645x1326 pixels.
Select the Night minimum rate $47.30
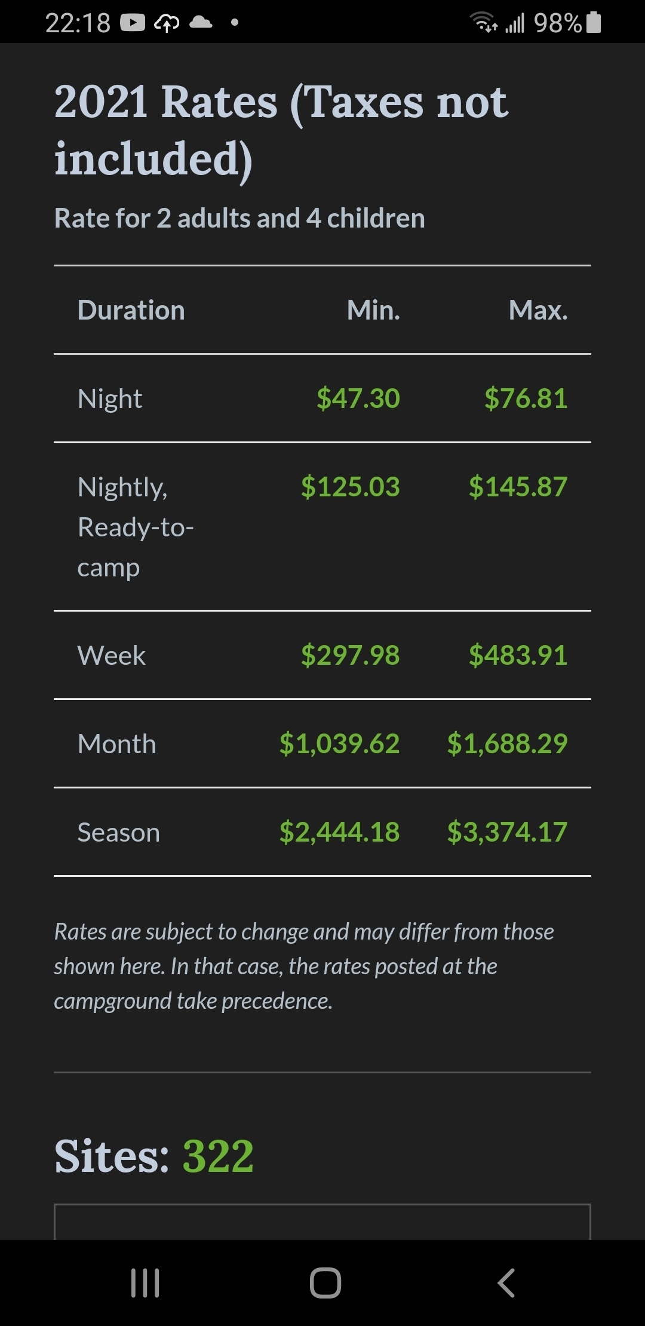(358, 398)
